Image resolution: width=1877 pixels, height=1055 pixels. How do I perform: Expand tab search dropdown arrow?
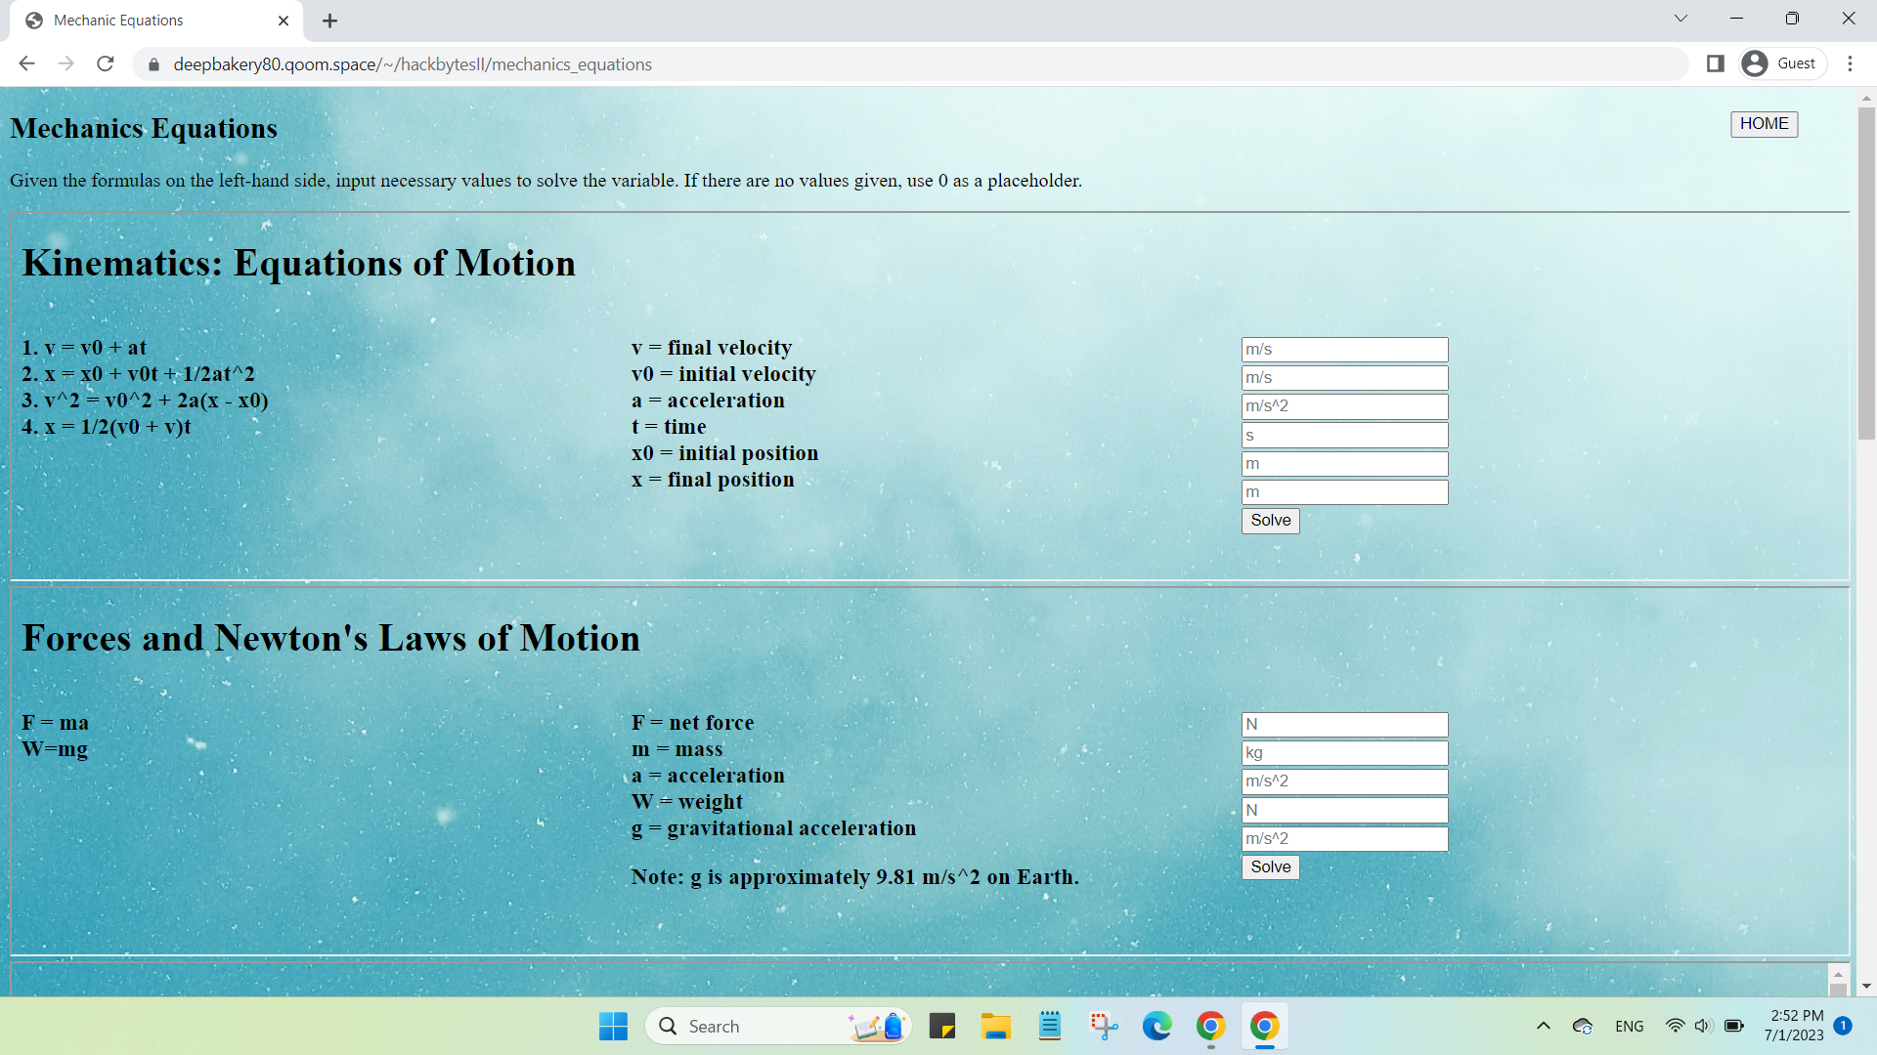(1681, 19)
